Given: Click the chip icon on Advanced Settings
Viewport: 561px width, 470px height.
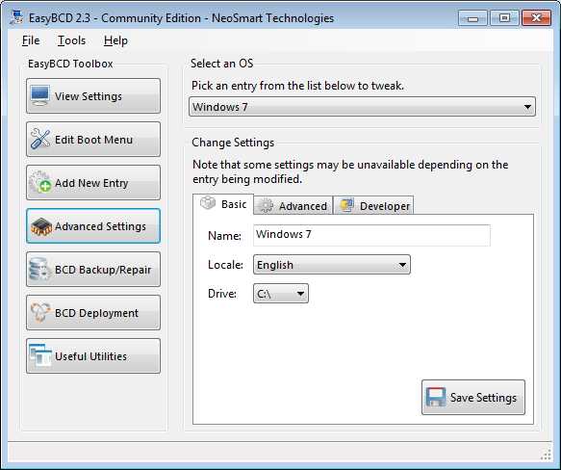Looking at the screenshot, I should [41, 226].
